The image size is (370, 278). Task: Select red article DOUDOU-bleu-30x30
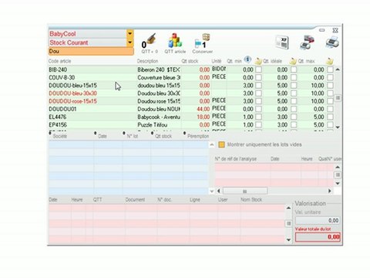(191, 93)
